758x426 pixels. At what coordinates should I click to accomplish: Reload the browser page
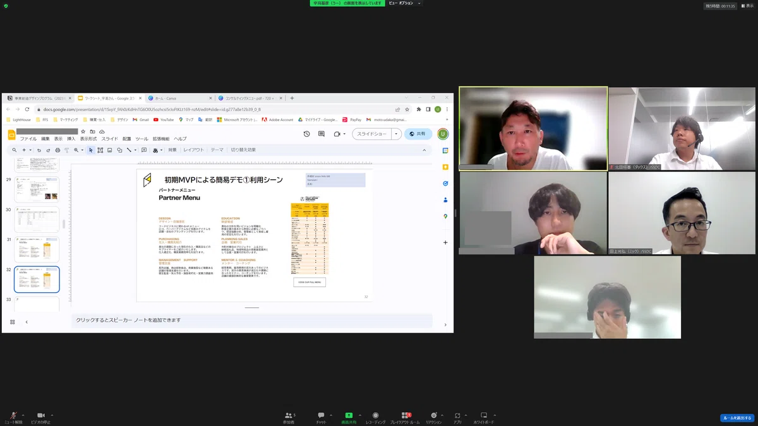click(27, 109)
